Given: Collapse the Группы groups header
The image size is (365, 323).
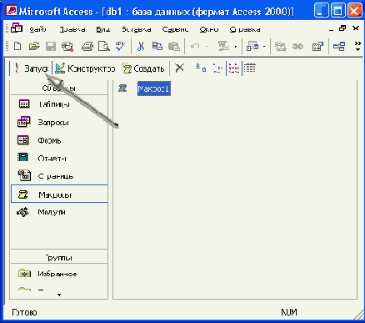Looking at the screenshot, I should pyautogui.click(x=59, y=257).
